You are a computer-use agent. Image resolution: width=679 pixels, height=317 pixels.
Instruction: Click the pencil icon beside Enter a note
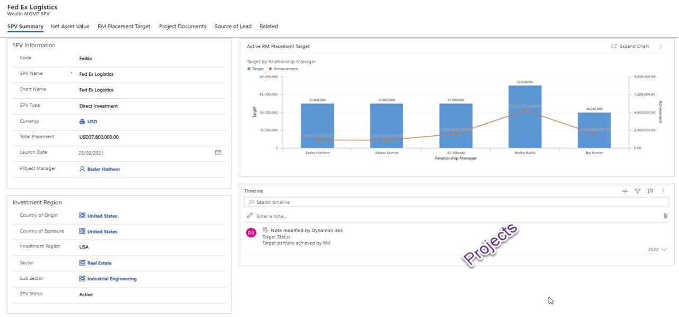(x=250, y=216)
